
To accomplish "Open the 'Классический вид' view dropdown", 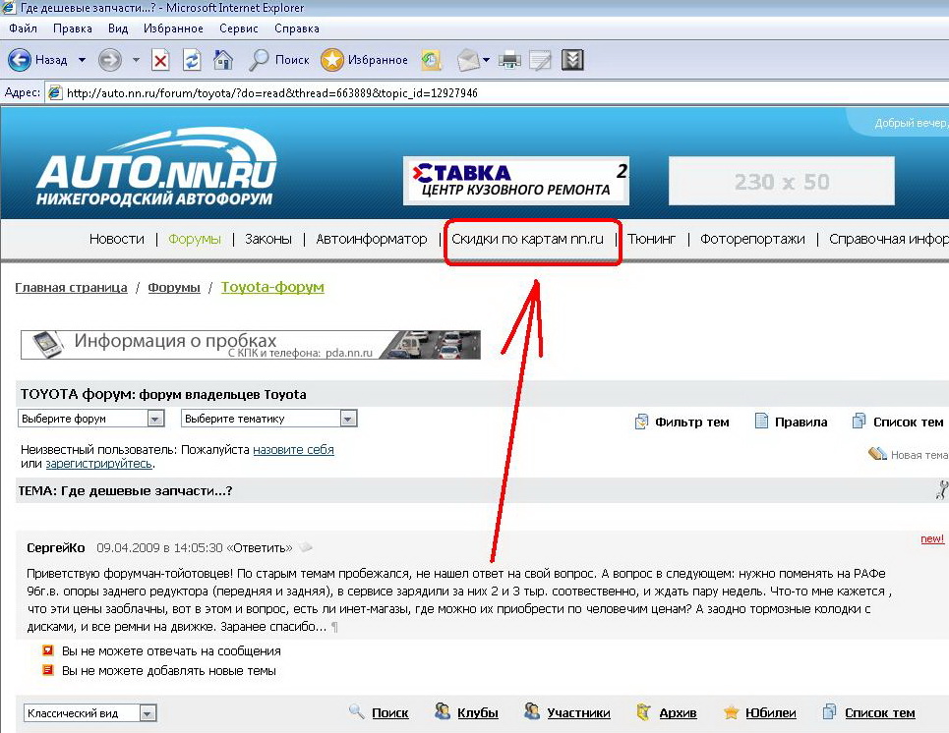I will 148,713.
